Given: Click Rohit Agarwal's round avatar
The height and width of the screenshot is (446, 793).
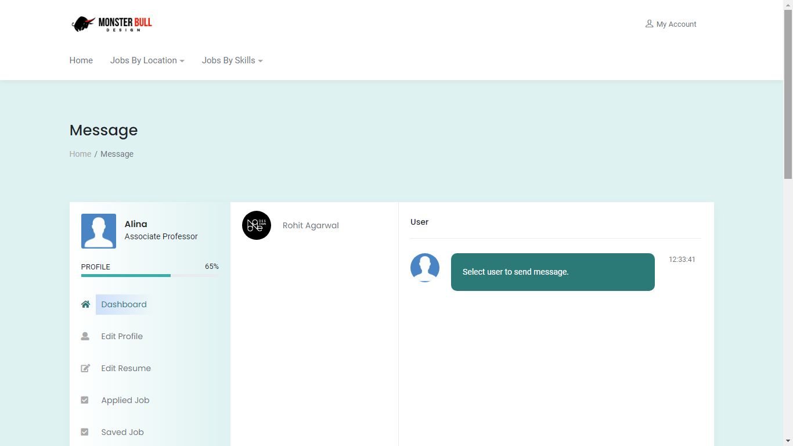Looking at the screenshot, I should (x=257, y=225).
